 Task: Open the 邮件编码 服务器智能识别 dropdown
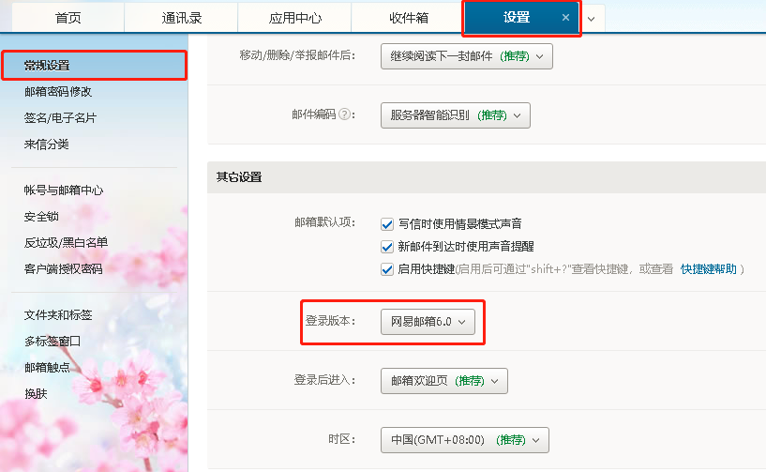455,115
